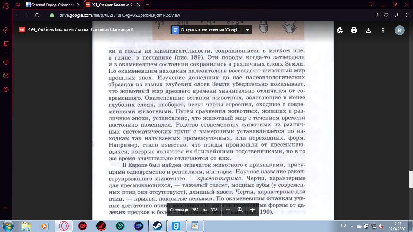
Task: Zoom out of the PDF page
Action: click(x=228, y=210)
